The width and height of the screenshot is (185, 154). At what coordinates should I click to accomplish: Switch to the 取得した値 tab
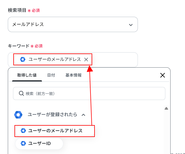27,75
